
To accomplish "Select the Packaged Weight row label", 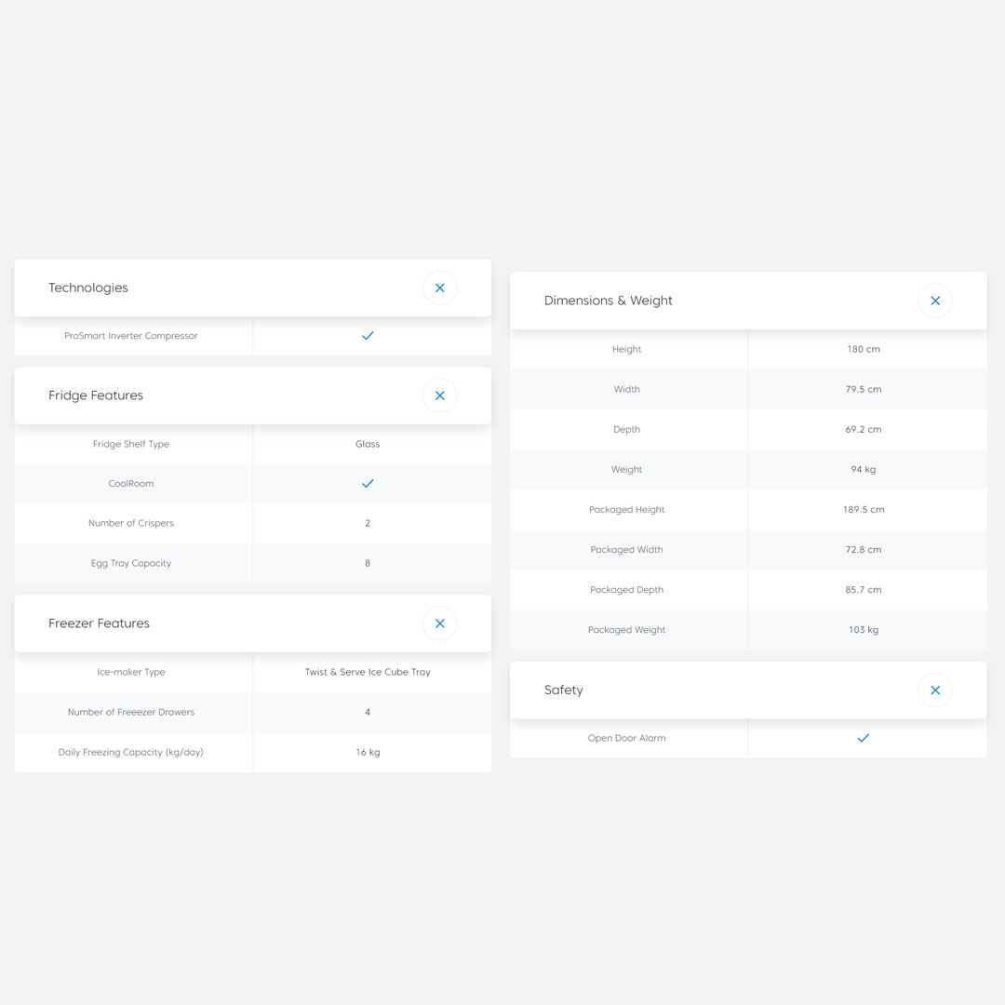I will click(627, 630).
